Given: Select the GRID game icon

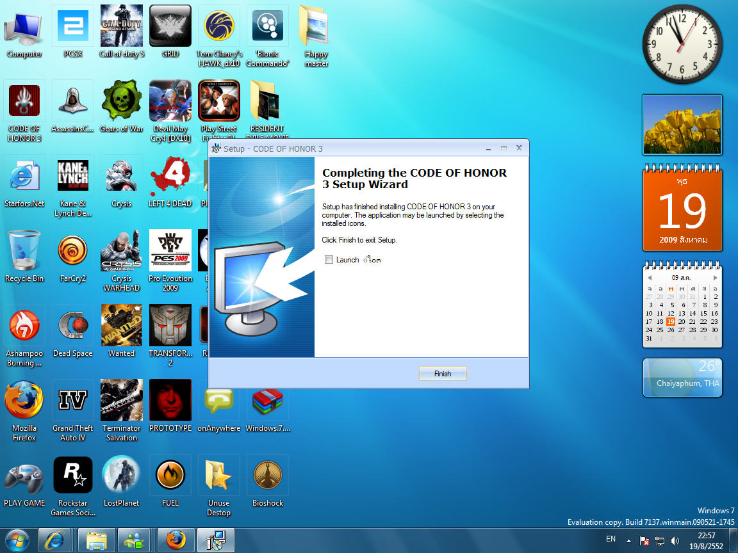Looking at the screenshot, I should point(170,33).
